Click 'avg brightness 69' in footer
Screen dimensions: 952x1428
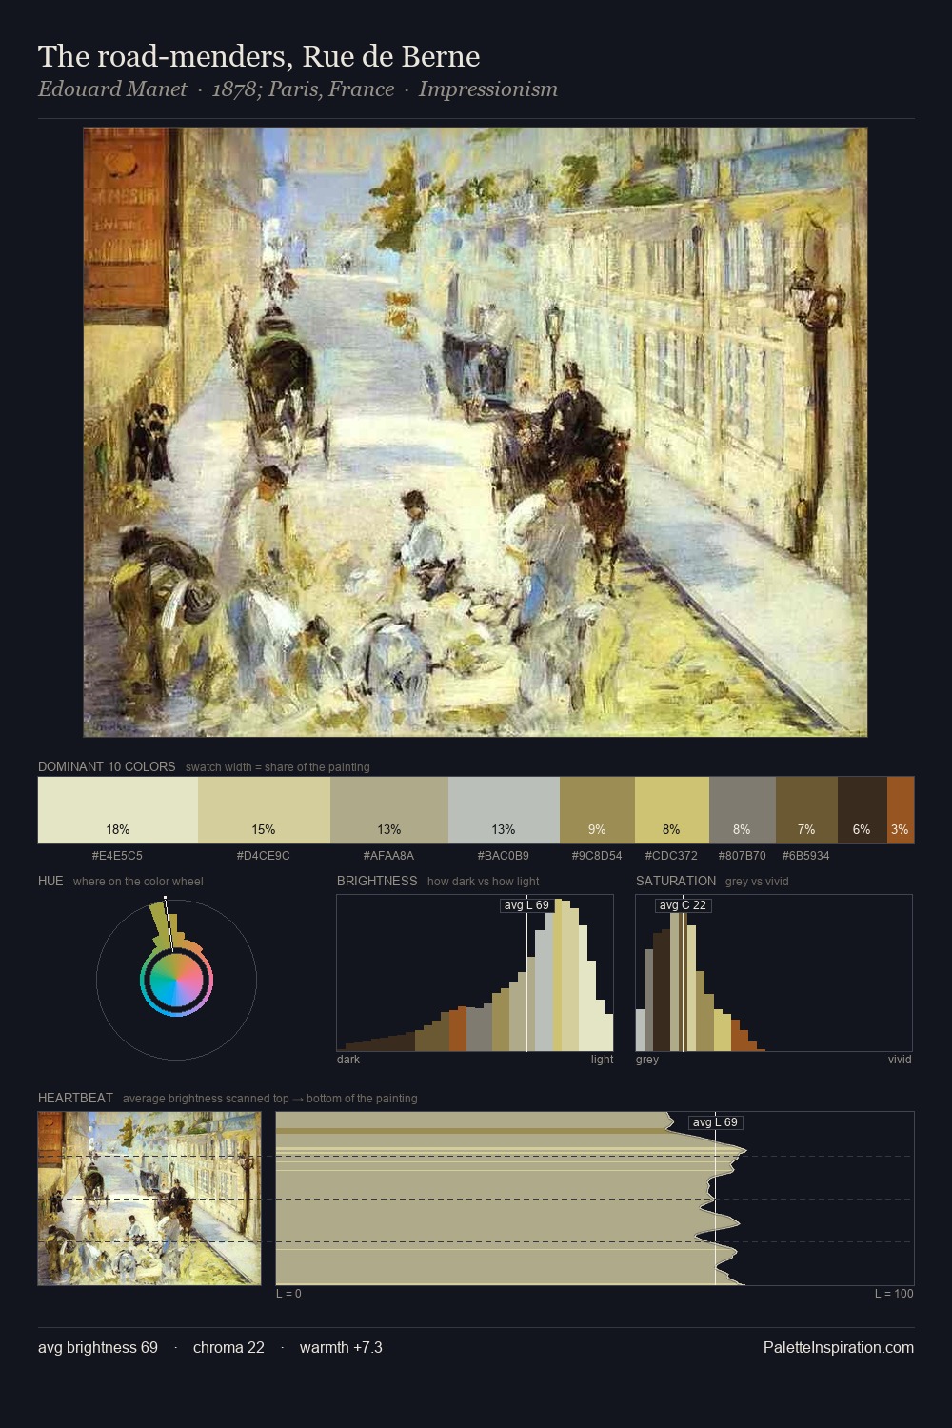(x=98, y=1347)
